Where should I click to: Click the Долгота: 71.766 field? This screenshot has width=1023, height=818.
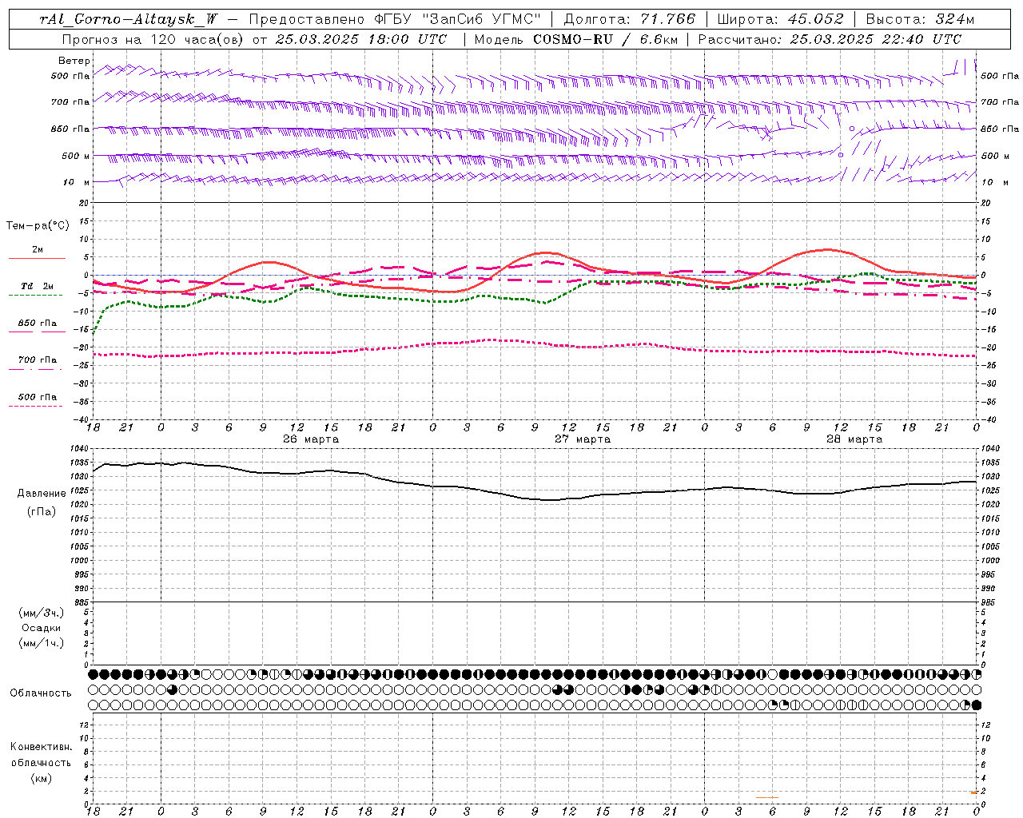pyautogui.click(x=630, y=19)
